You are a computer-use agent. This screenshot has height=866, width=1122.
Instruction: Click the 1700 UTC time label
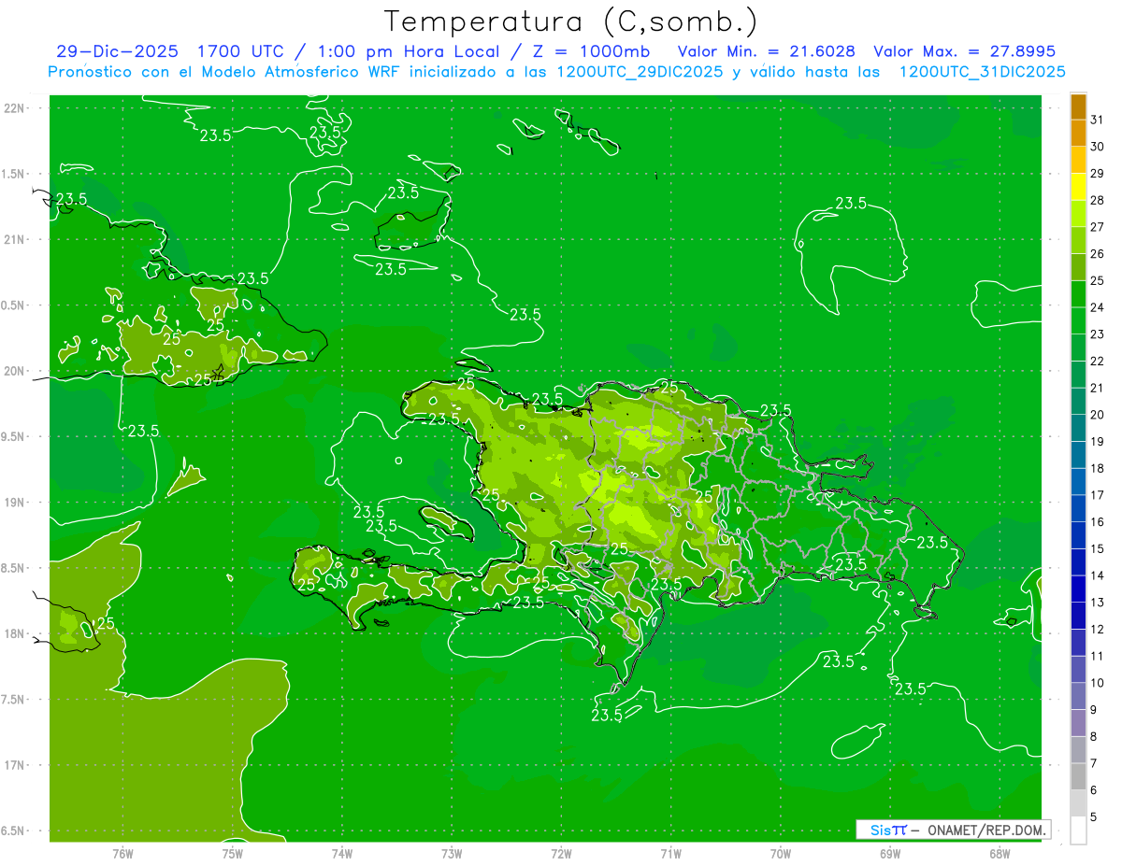[x=241, y=51]
